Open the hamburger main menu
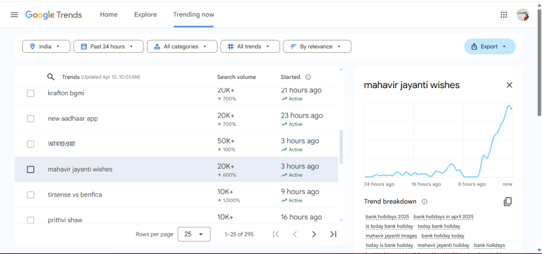This screenshot has width=542, height=254. point(14,14)
